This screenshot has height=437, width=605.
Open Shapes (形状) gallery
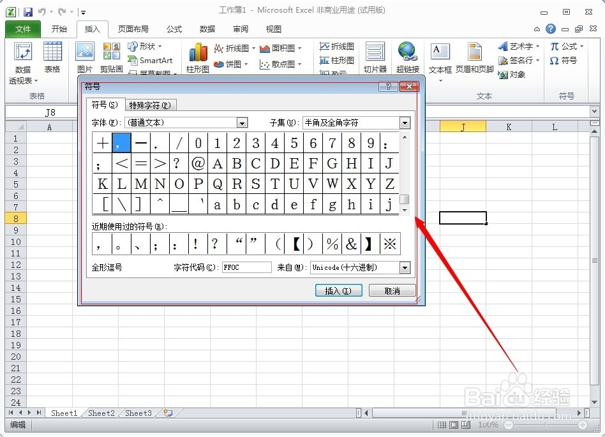[145, 47]
